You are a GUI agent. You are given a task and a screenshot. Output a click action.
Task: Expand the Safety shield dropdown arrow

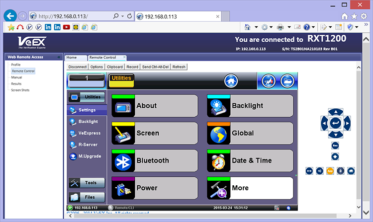(x=357, y=27)
